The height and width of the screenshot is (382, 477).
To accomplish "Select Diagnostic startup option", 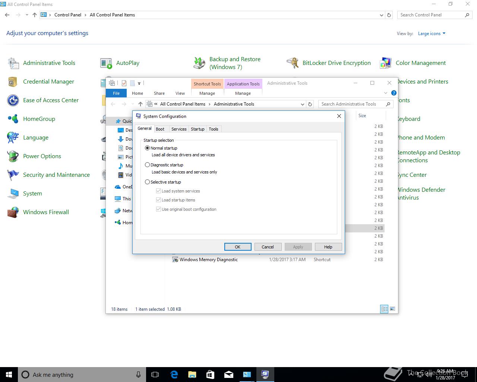I will (x=164, y=165).
